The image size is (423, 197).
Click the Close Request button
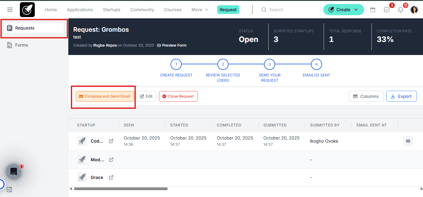(178, 96)
